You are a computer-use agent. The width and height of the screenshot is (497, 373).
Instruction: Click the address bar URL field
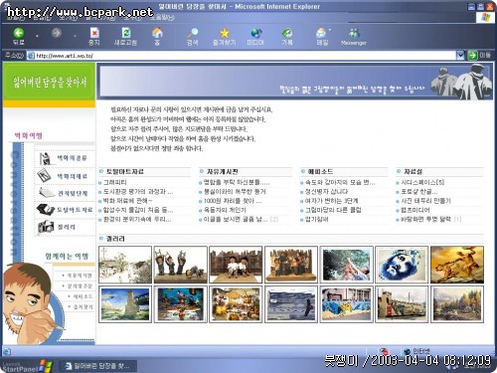(242, 56)
